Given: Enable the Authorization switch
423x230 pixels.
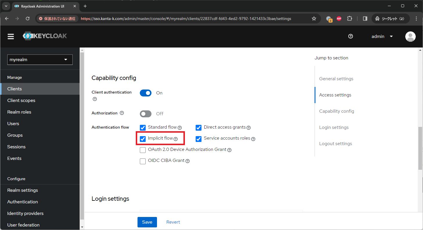Looking at the screenshot, I should (x=146, y=114).
